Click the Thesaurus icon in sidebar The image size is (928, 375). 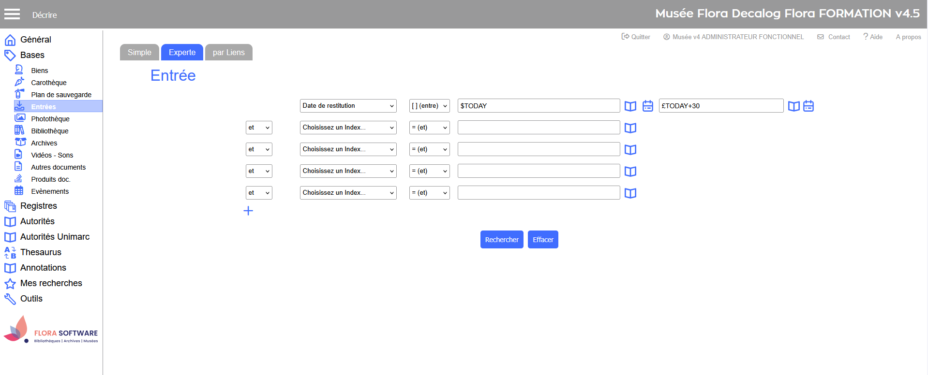pyautogui.click(x=10, y=252)
